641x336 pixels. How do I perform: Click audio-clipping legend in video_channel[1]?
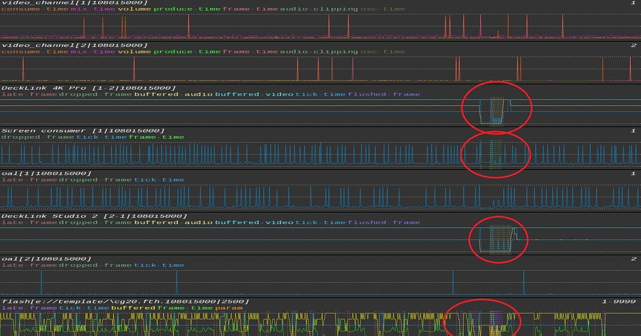319,9
